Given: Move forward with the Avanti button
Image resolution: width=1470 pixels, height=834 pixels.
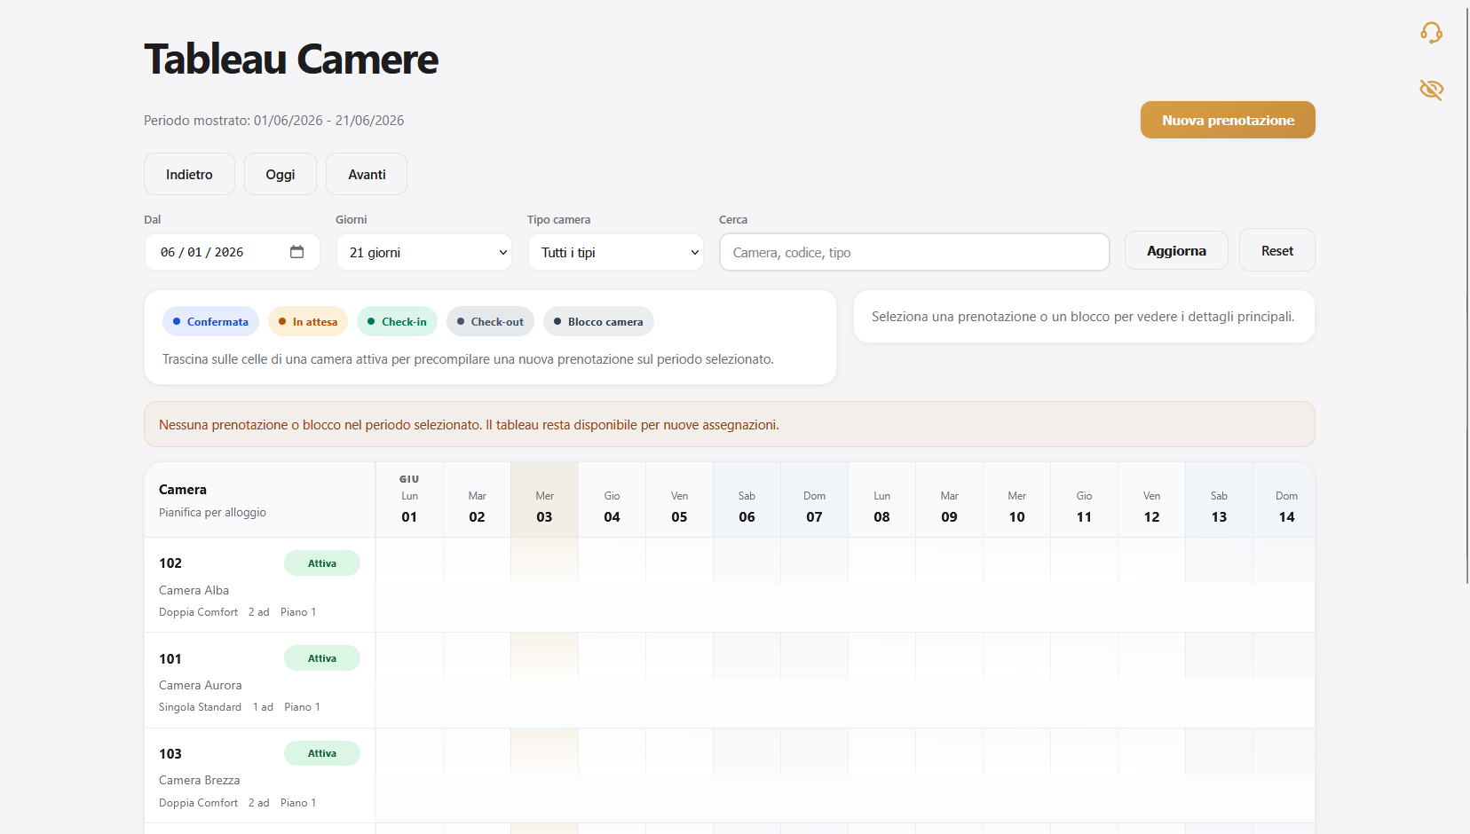Looking at the screenshot, I should 367,174.
